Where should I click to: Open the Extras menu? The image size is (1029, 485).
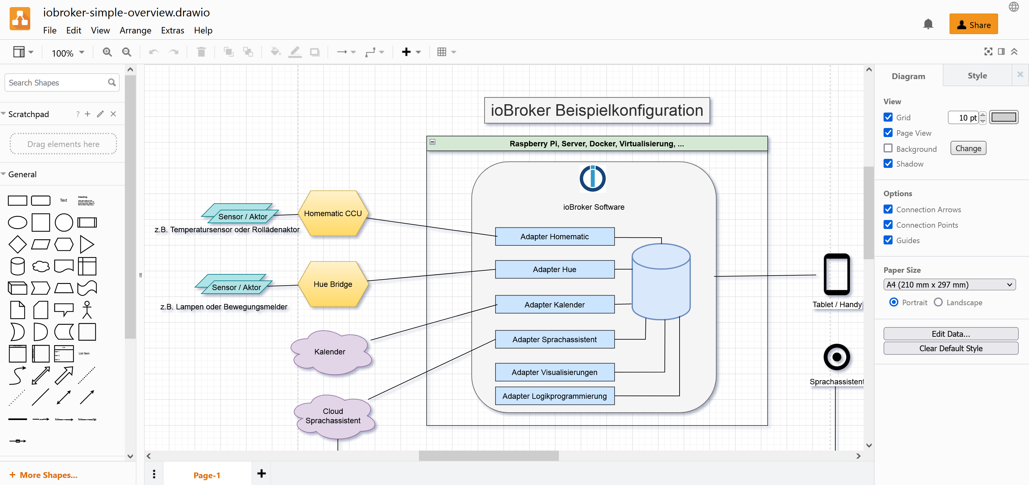tap(172, 30)
